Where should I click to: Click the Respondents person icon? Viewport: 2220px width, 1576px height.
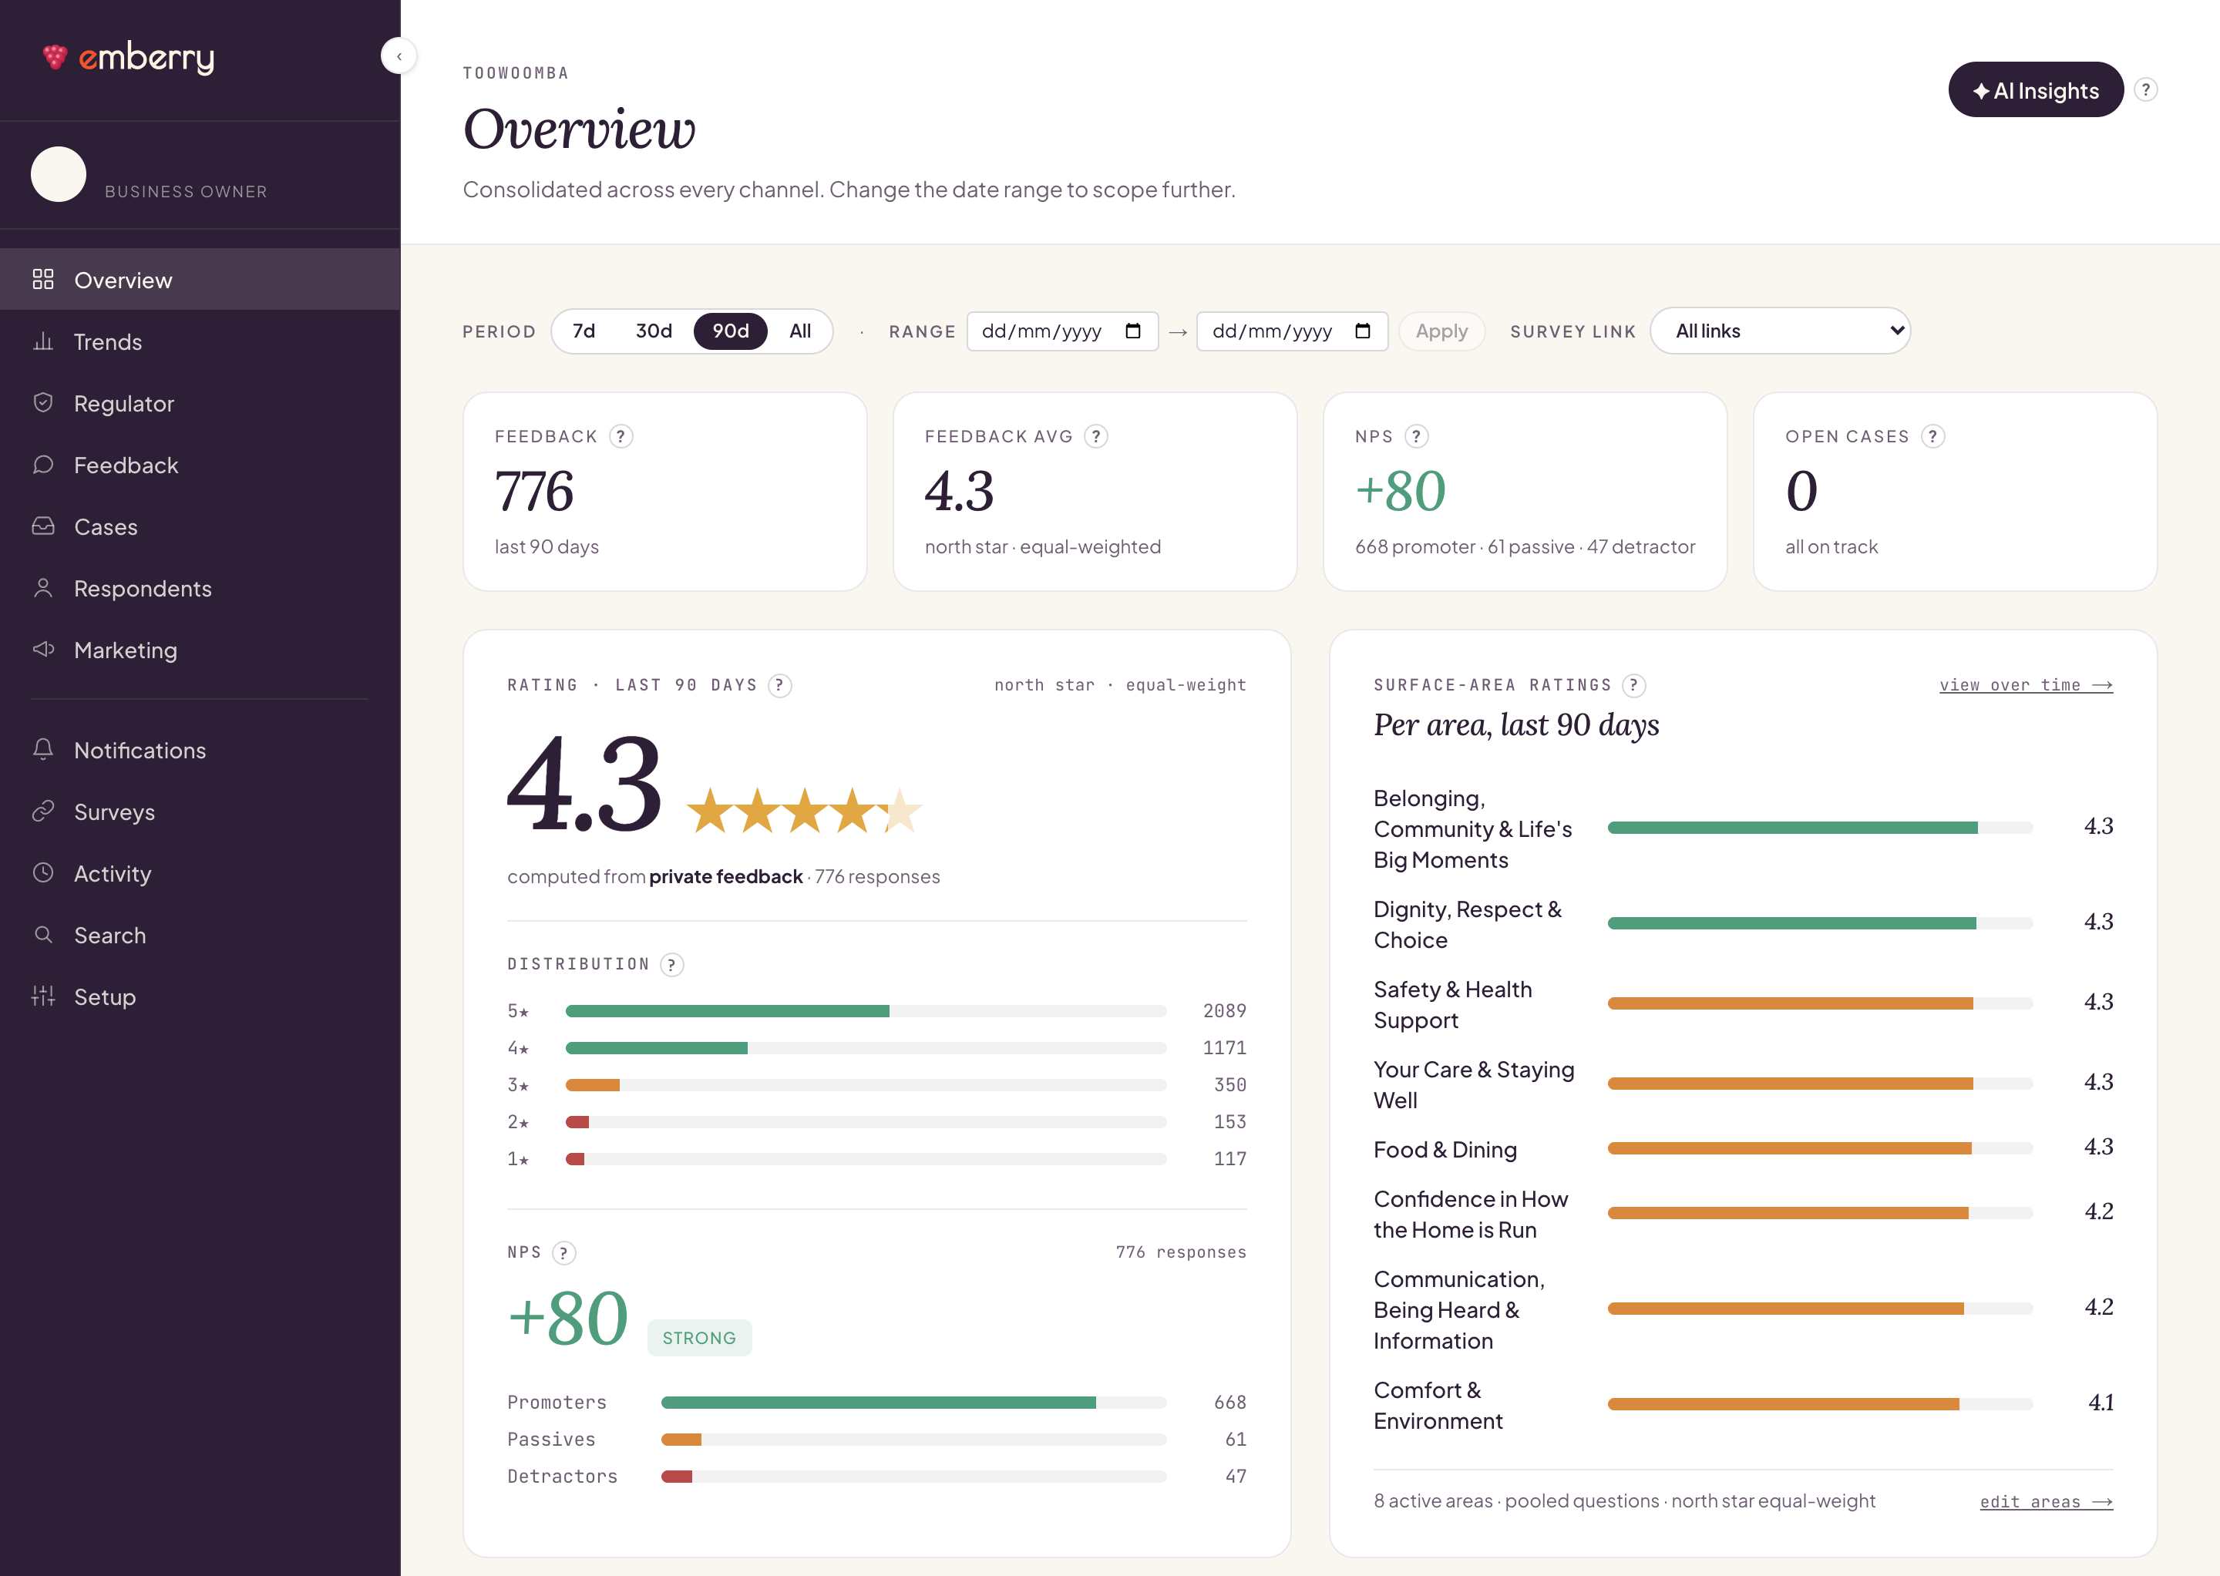[x=42, y=588]
